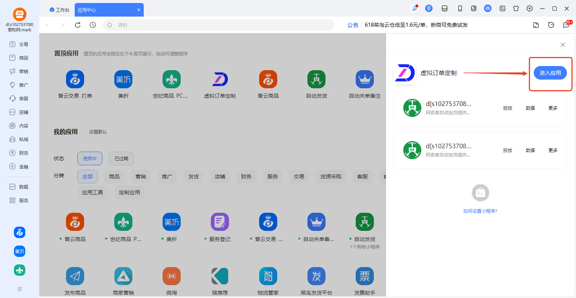
Task: Open 店铺 in left sidebar
Action: click(x=19, y=112)
